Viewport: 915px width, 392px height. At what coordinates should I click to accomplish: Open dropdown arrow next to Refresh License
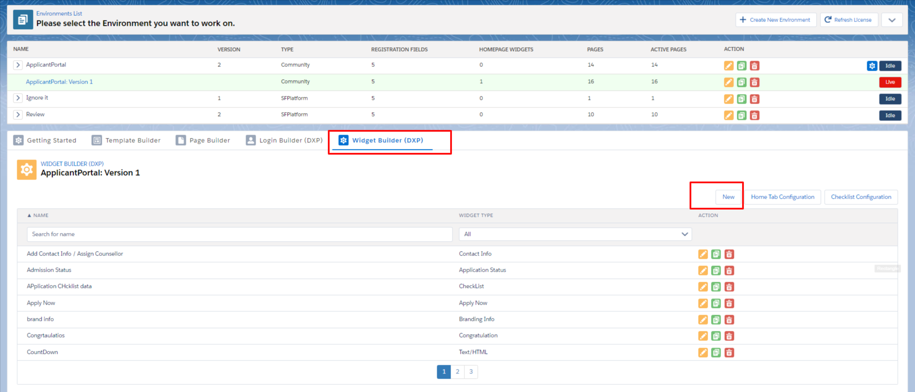coord(892,20)
